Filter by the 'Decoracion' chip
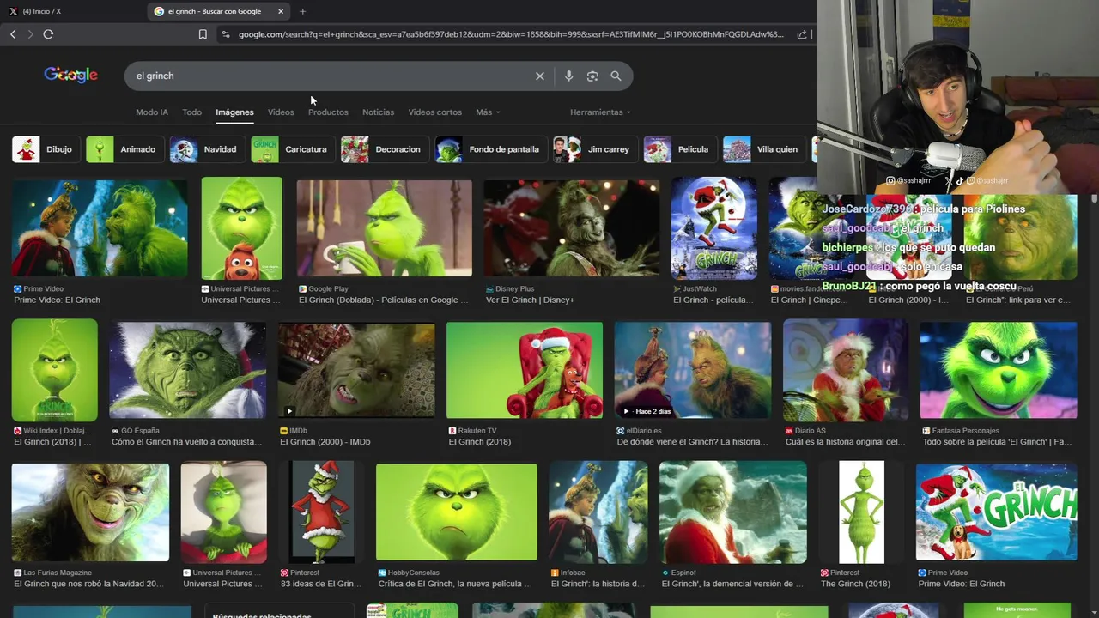Viewport: 1099px width, 618px height. (385, 149)
